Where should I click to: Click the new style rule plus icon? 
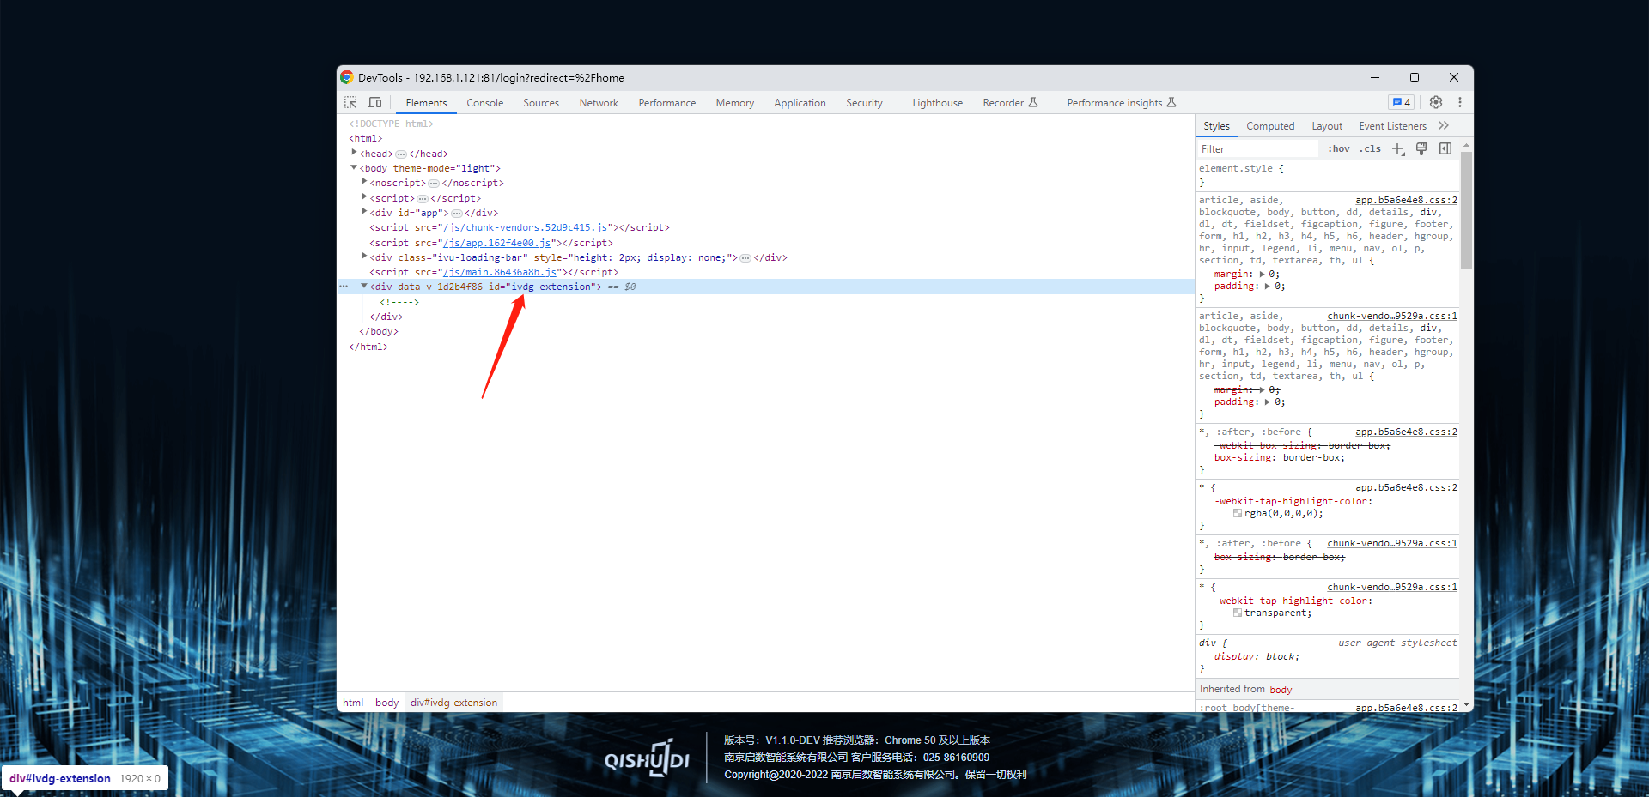(1398, 149)
